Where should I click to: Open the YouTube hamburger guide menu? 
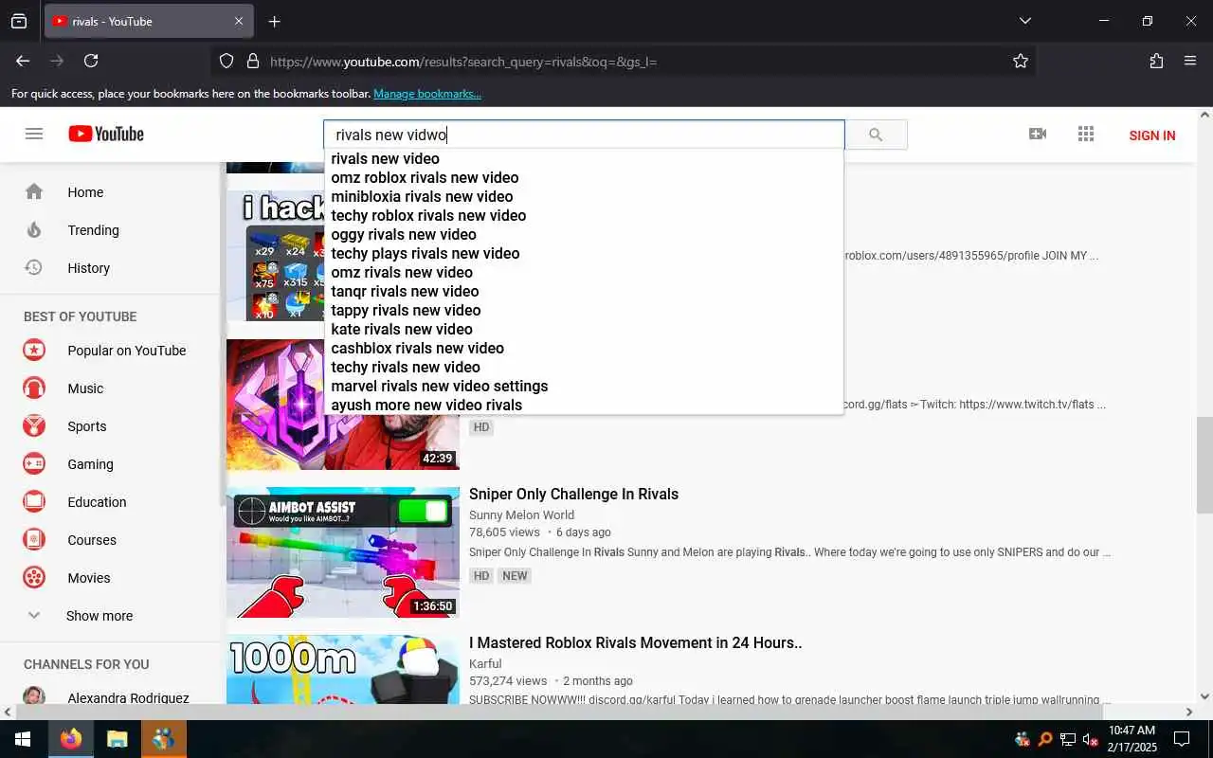tap(34, 134)
